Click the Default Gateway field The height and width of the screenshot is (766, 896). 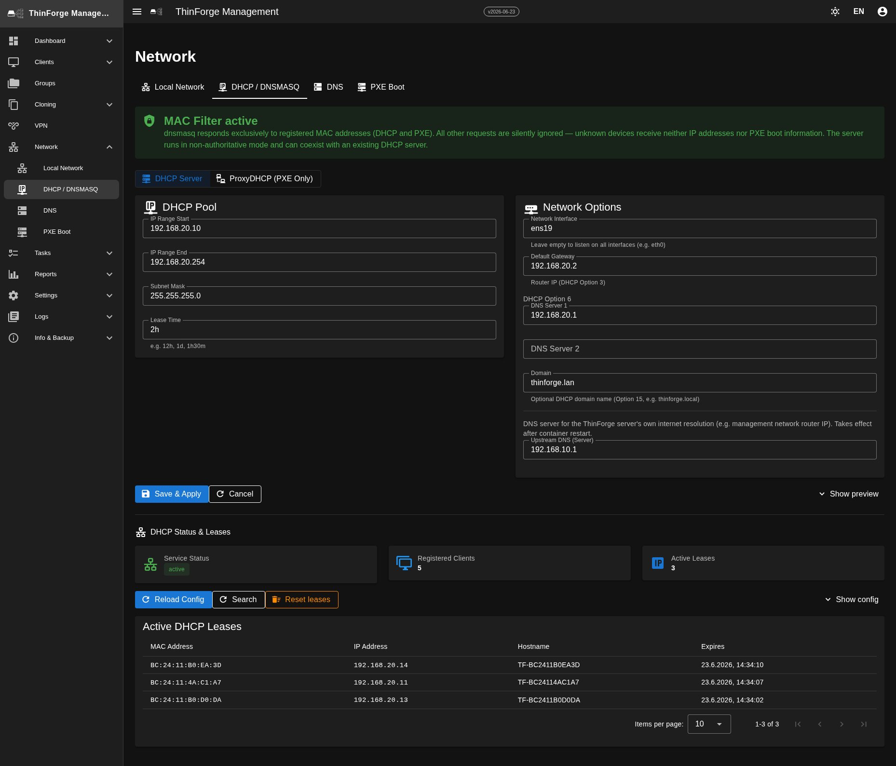pyautogui.click(x=700, y=266)
